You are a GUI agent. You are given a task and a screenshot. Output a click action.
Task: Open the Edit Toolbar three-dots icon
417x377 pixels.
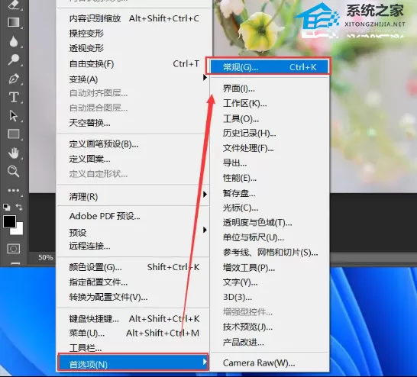14,191
